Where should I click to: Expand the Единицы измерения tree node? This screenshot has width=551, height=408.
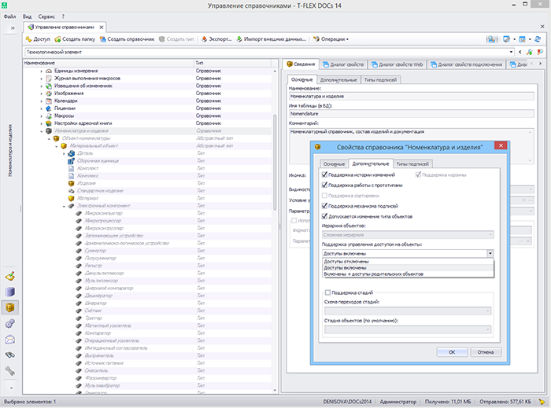pos(41,71)
